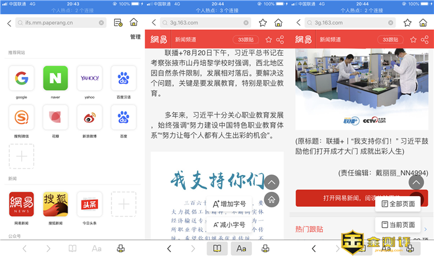Launch the yahoo site shortcut
434x257 pixels.
coord(89,78)
